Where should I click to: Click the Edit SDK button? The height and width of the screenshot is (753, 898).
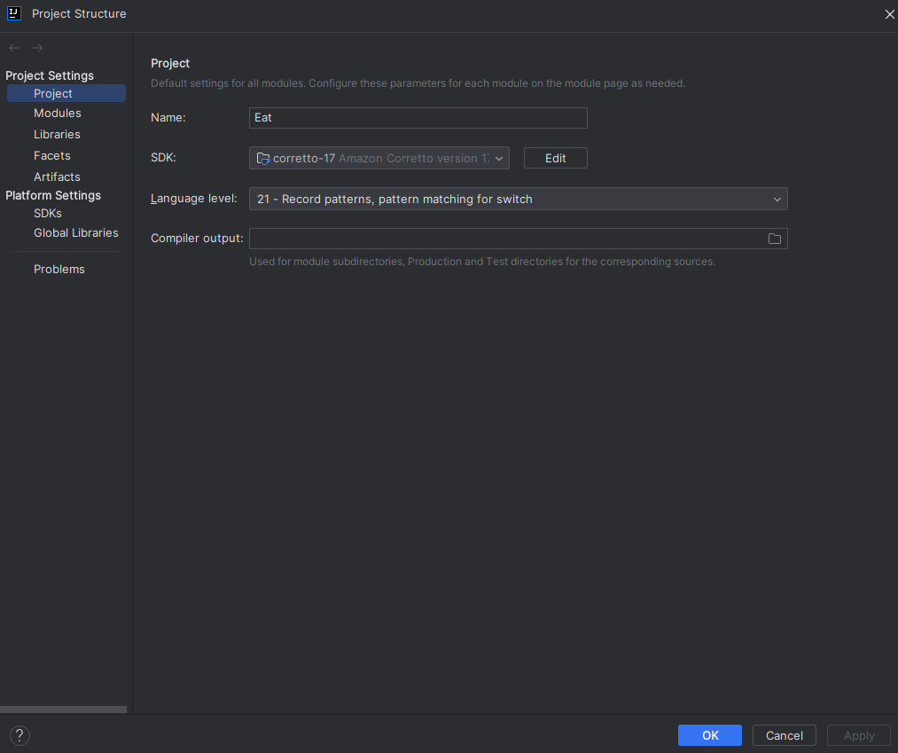point(556,158)
